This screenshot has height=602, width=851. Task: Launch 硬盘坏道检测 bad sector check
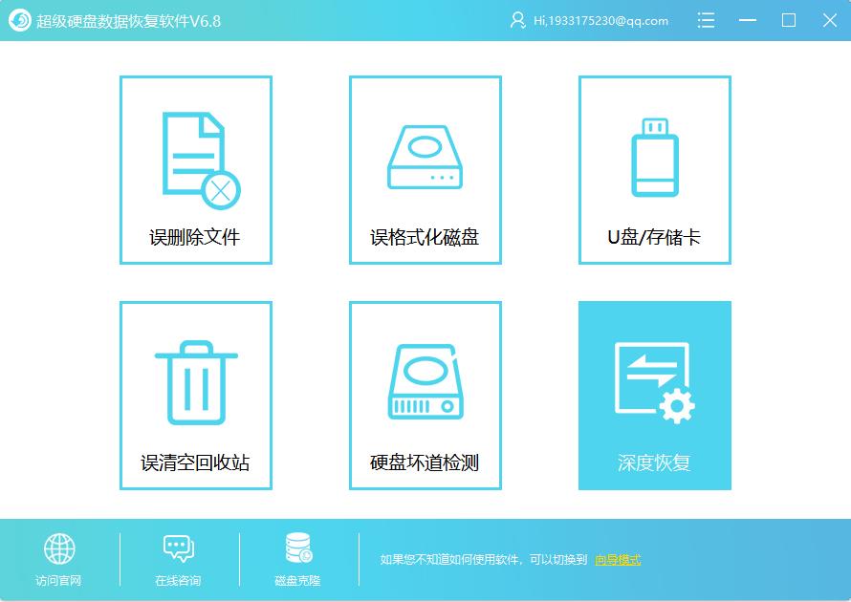tap(425, 396)
